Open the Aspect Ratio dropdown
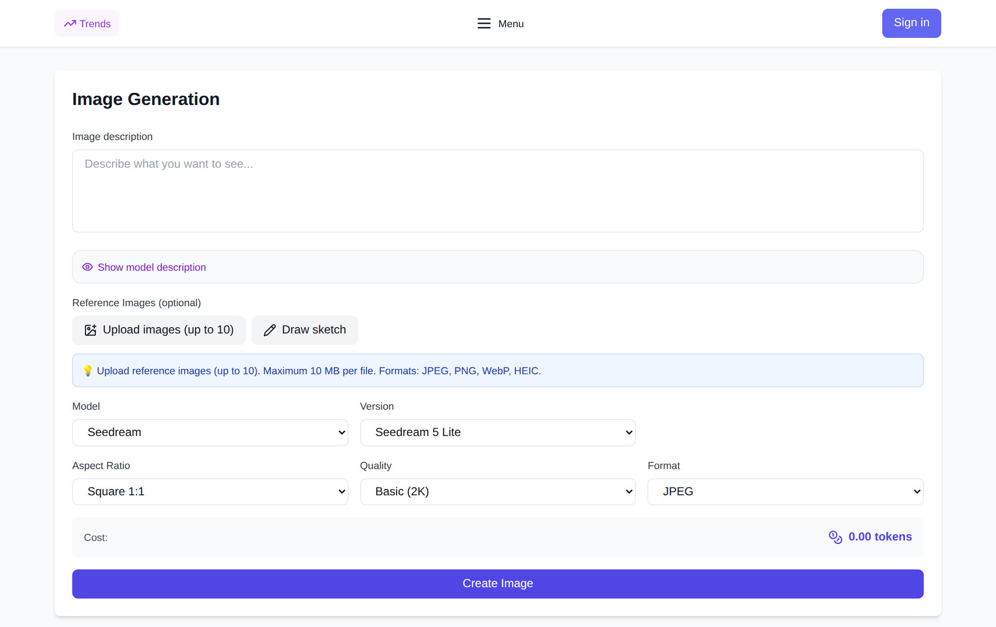 [210, 491]
